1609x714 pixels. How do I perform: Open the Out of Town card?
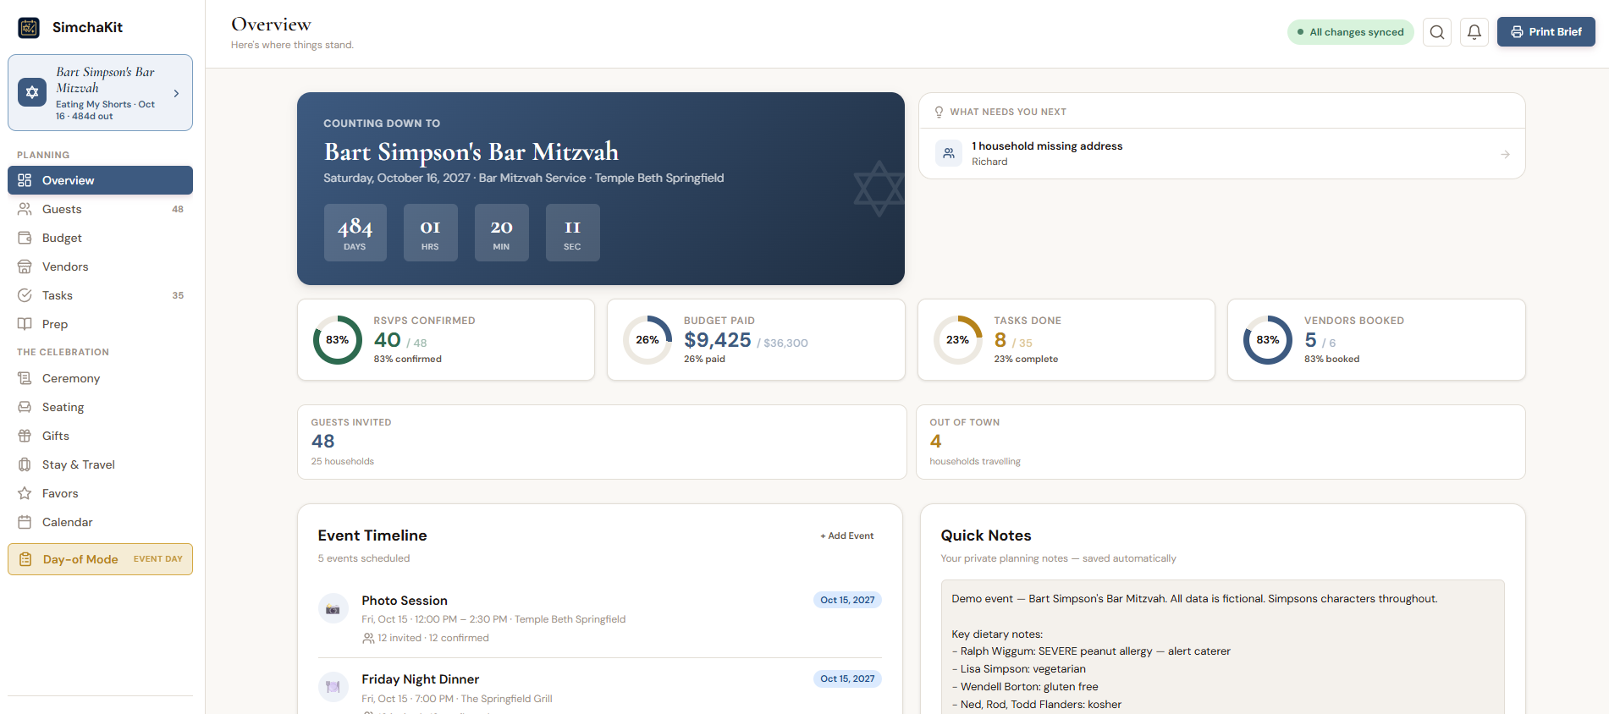(1221, 442)
